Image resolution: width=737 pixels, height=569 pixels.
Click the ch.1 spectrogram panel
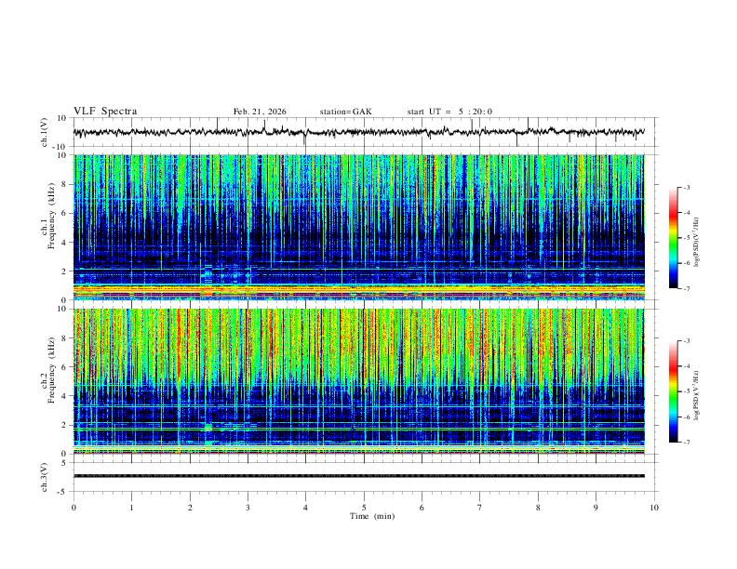click(359, 227)
